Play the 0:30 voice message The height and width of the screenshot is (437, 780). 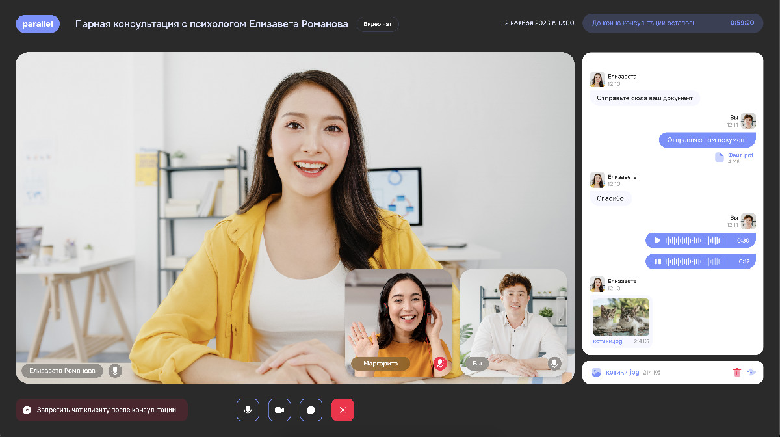[657, 241]
